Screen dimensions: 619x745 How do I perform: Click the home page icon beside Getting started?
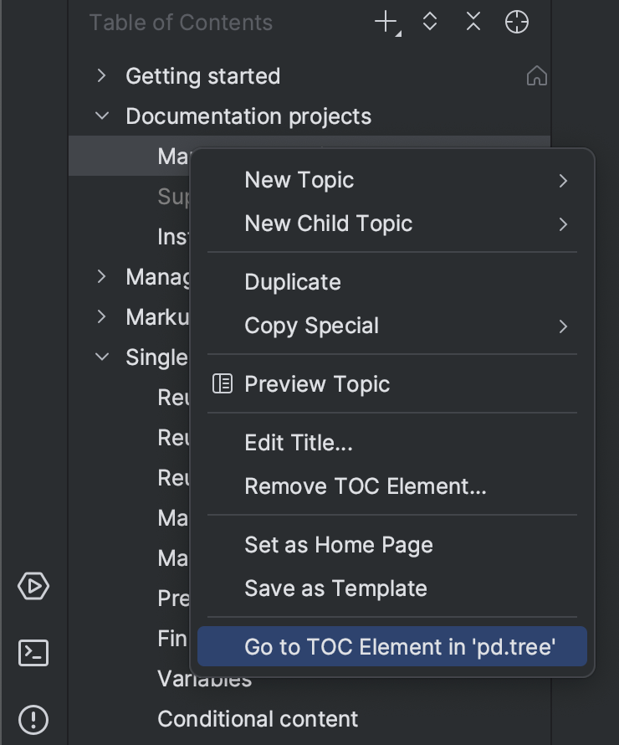tap(536, 75)
